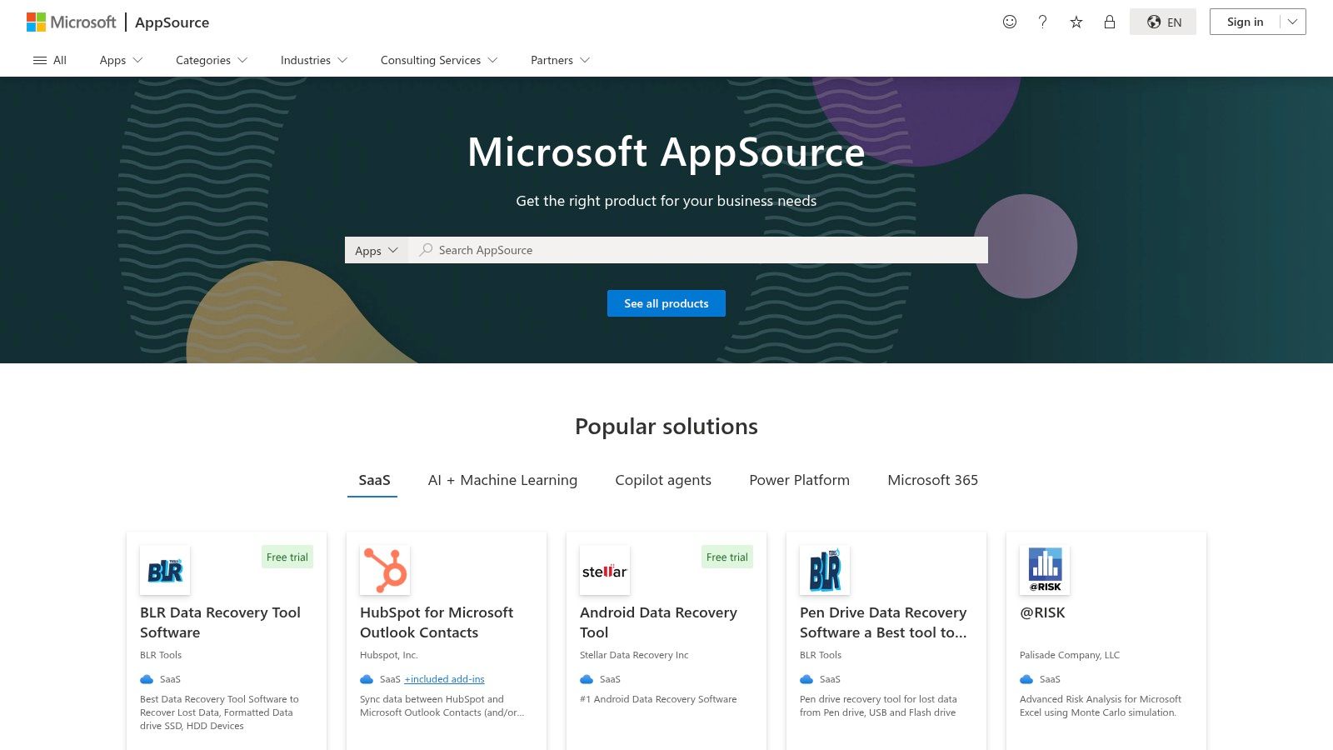Viewport: 1333px width, 750px height.
Task: Click SaaS cloud icon on @RISK card
Action: coord(1026,679)
